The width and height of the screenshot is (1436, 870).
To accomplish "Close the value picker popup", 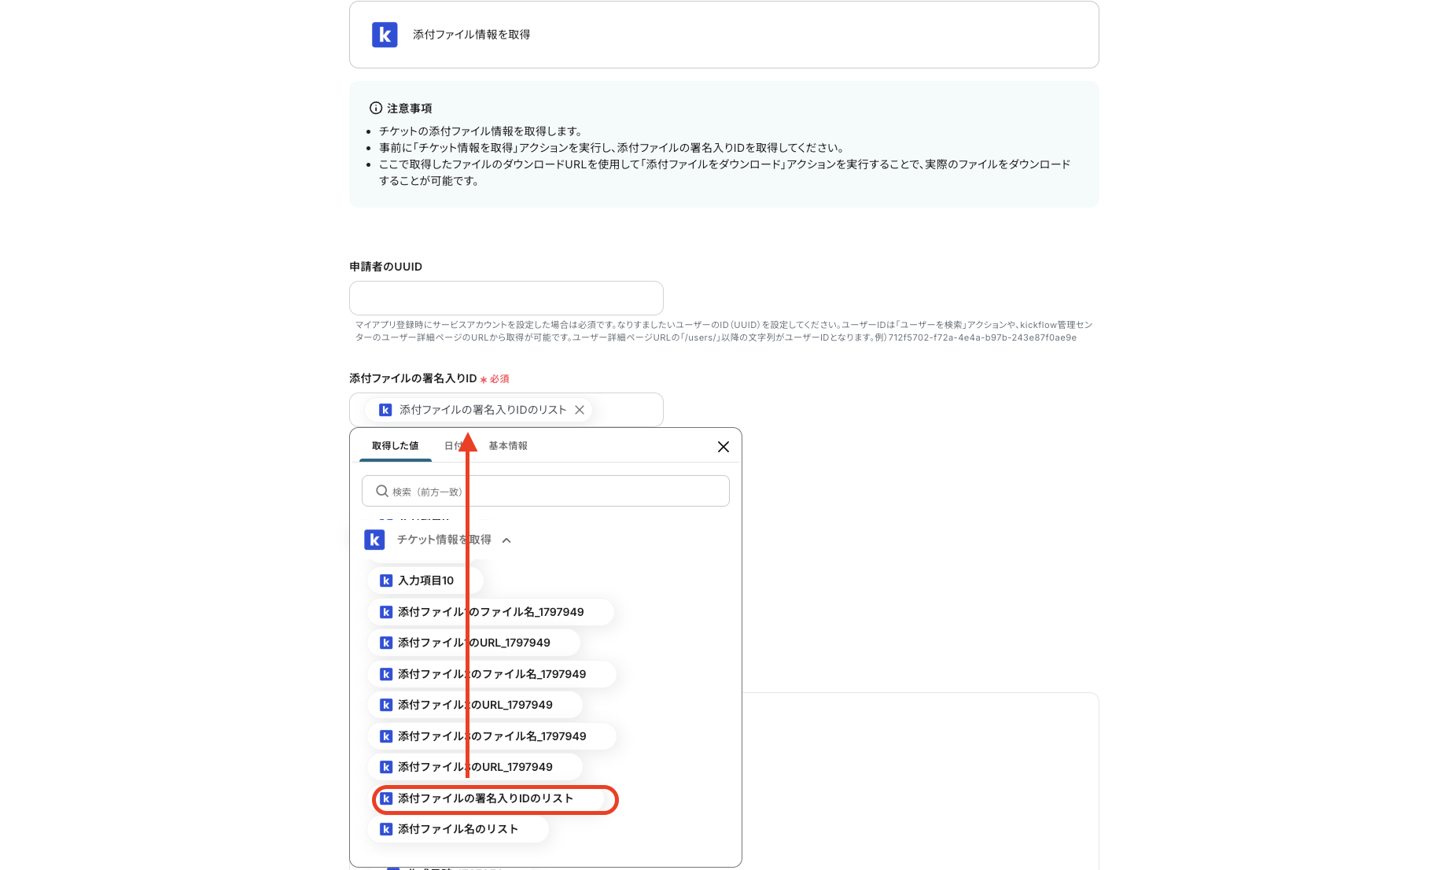I will (724, 447).
